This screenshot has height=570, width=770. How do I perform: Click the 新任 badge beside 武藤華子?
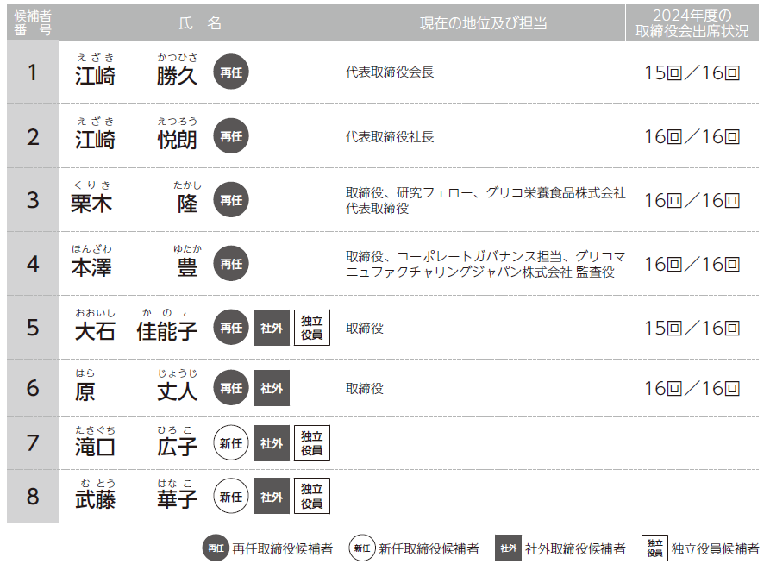(x=230, y=497)
